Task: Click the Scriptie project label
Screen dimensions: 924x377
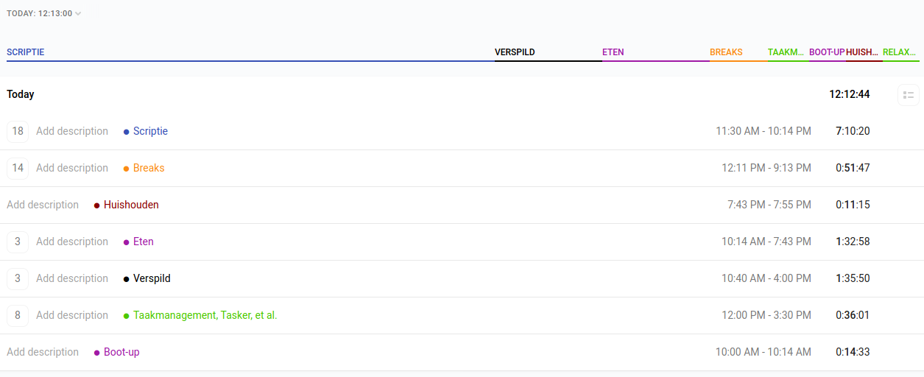Action: 150,131
